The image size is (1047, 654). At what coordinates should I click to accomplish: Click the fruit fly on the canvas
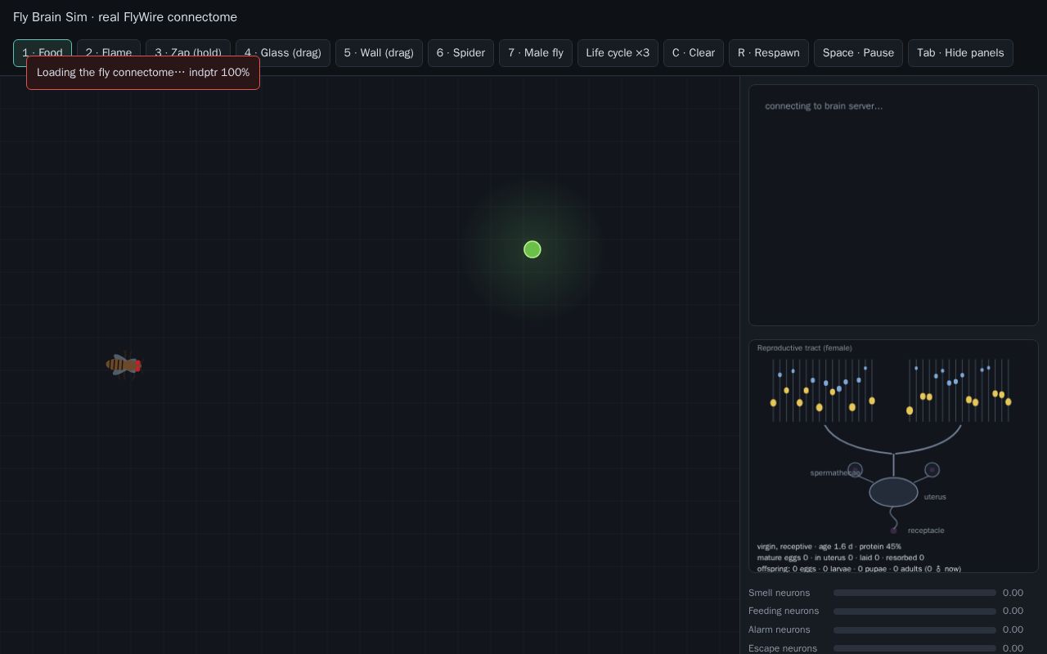[x=124, y=365]
